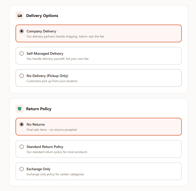Select the Company Delivery radio button
This screenshot has width=196, height=191.
point(22,31)
